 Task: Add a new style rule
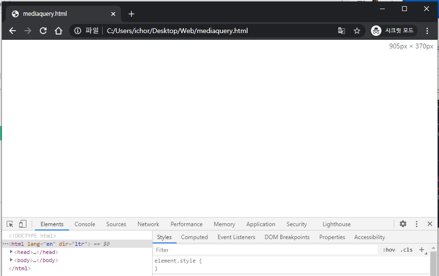(x=422, y=250)
